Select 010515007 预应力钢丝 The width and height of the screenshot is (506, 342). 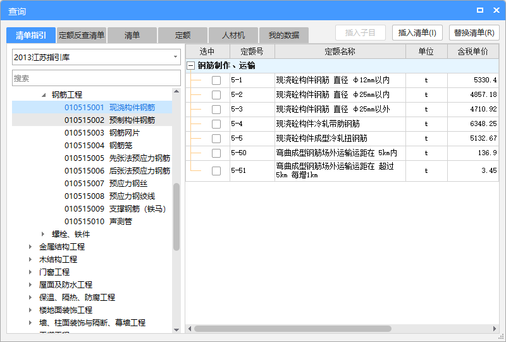click(x=92, y=183)
